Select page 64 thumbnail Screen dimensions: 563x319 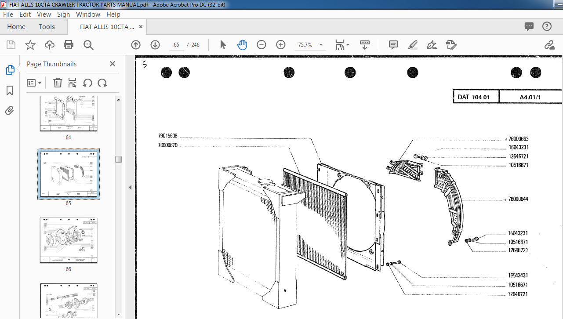69,113
